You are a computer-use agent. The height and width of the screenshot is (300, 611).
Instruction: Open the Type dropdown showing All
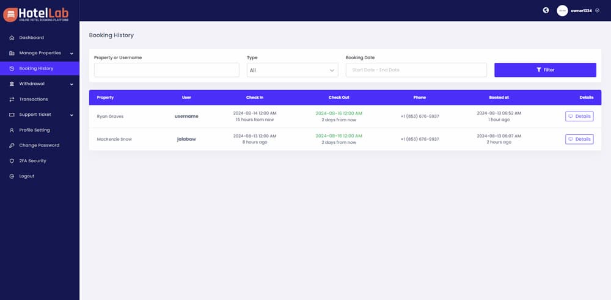pos(292,70)
